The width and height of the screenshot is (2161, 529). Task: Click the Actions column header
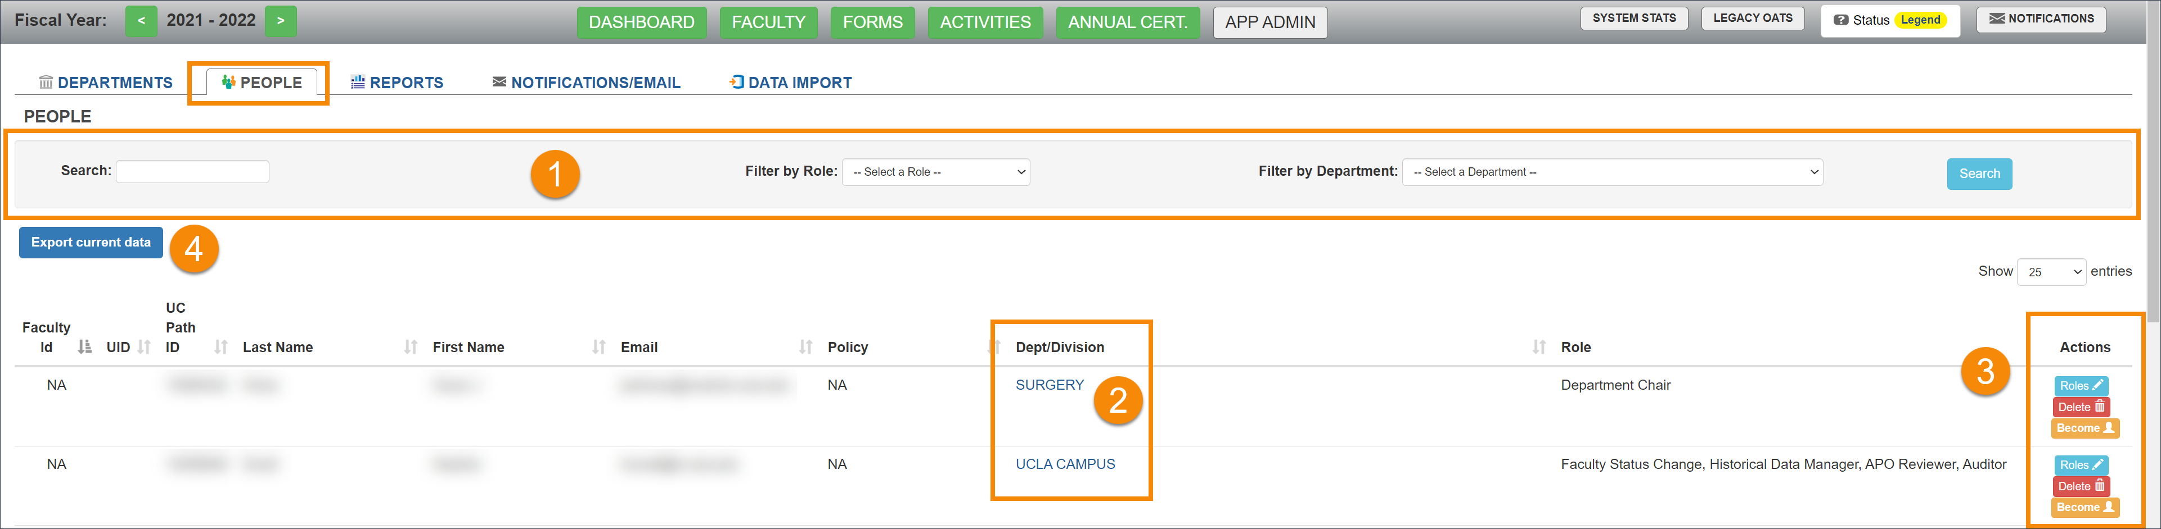(x=2085, y=348)
